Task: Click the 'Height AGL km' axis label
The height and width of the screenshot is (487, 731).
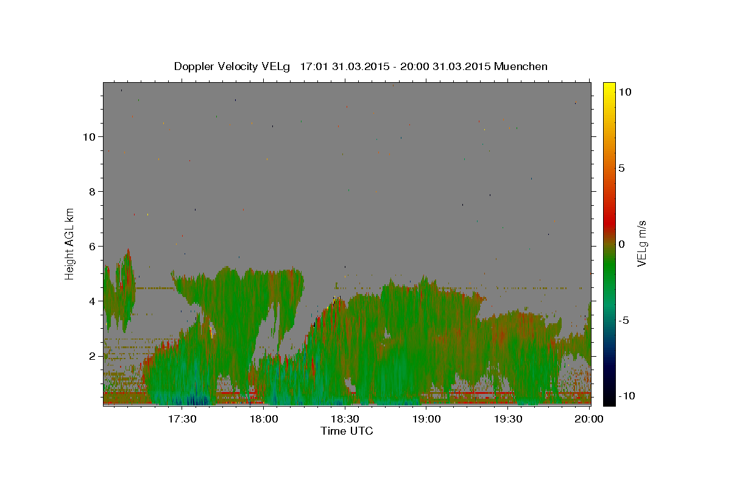Action: [70, 244]
